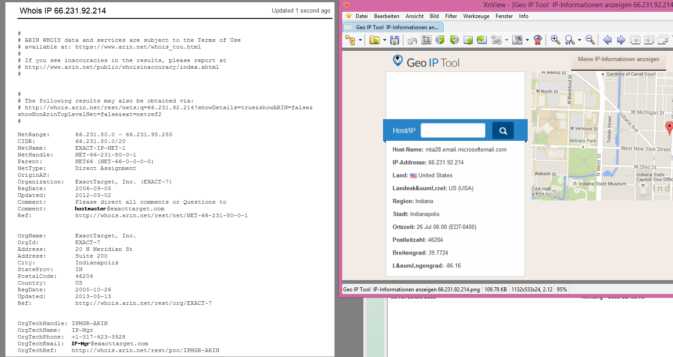Image resolution: width=673 pixels, height=357 pixels.
Task: Click the Open file folder icon
Action: click(375, 40)
